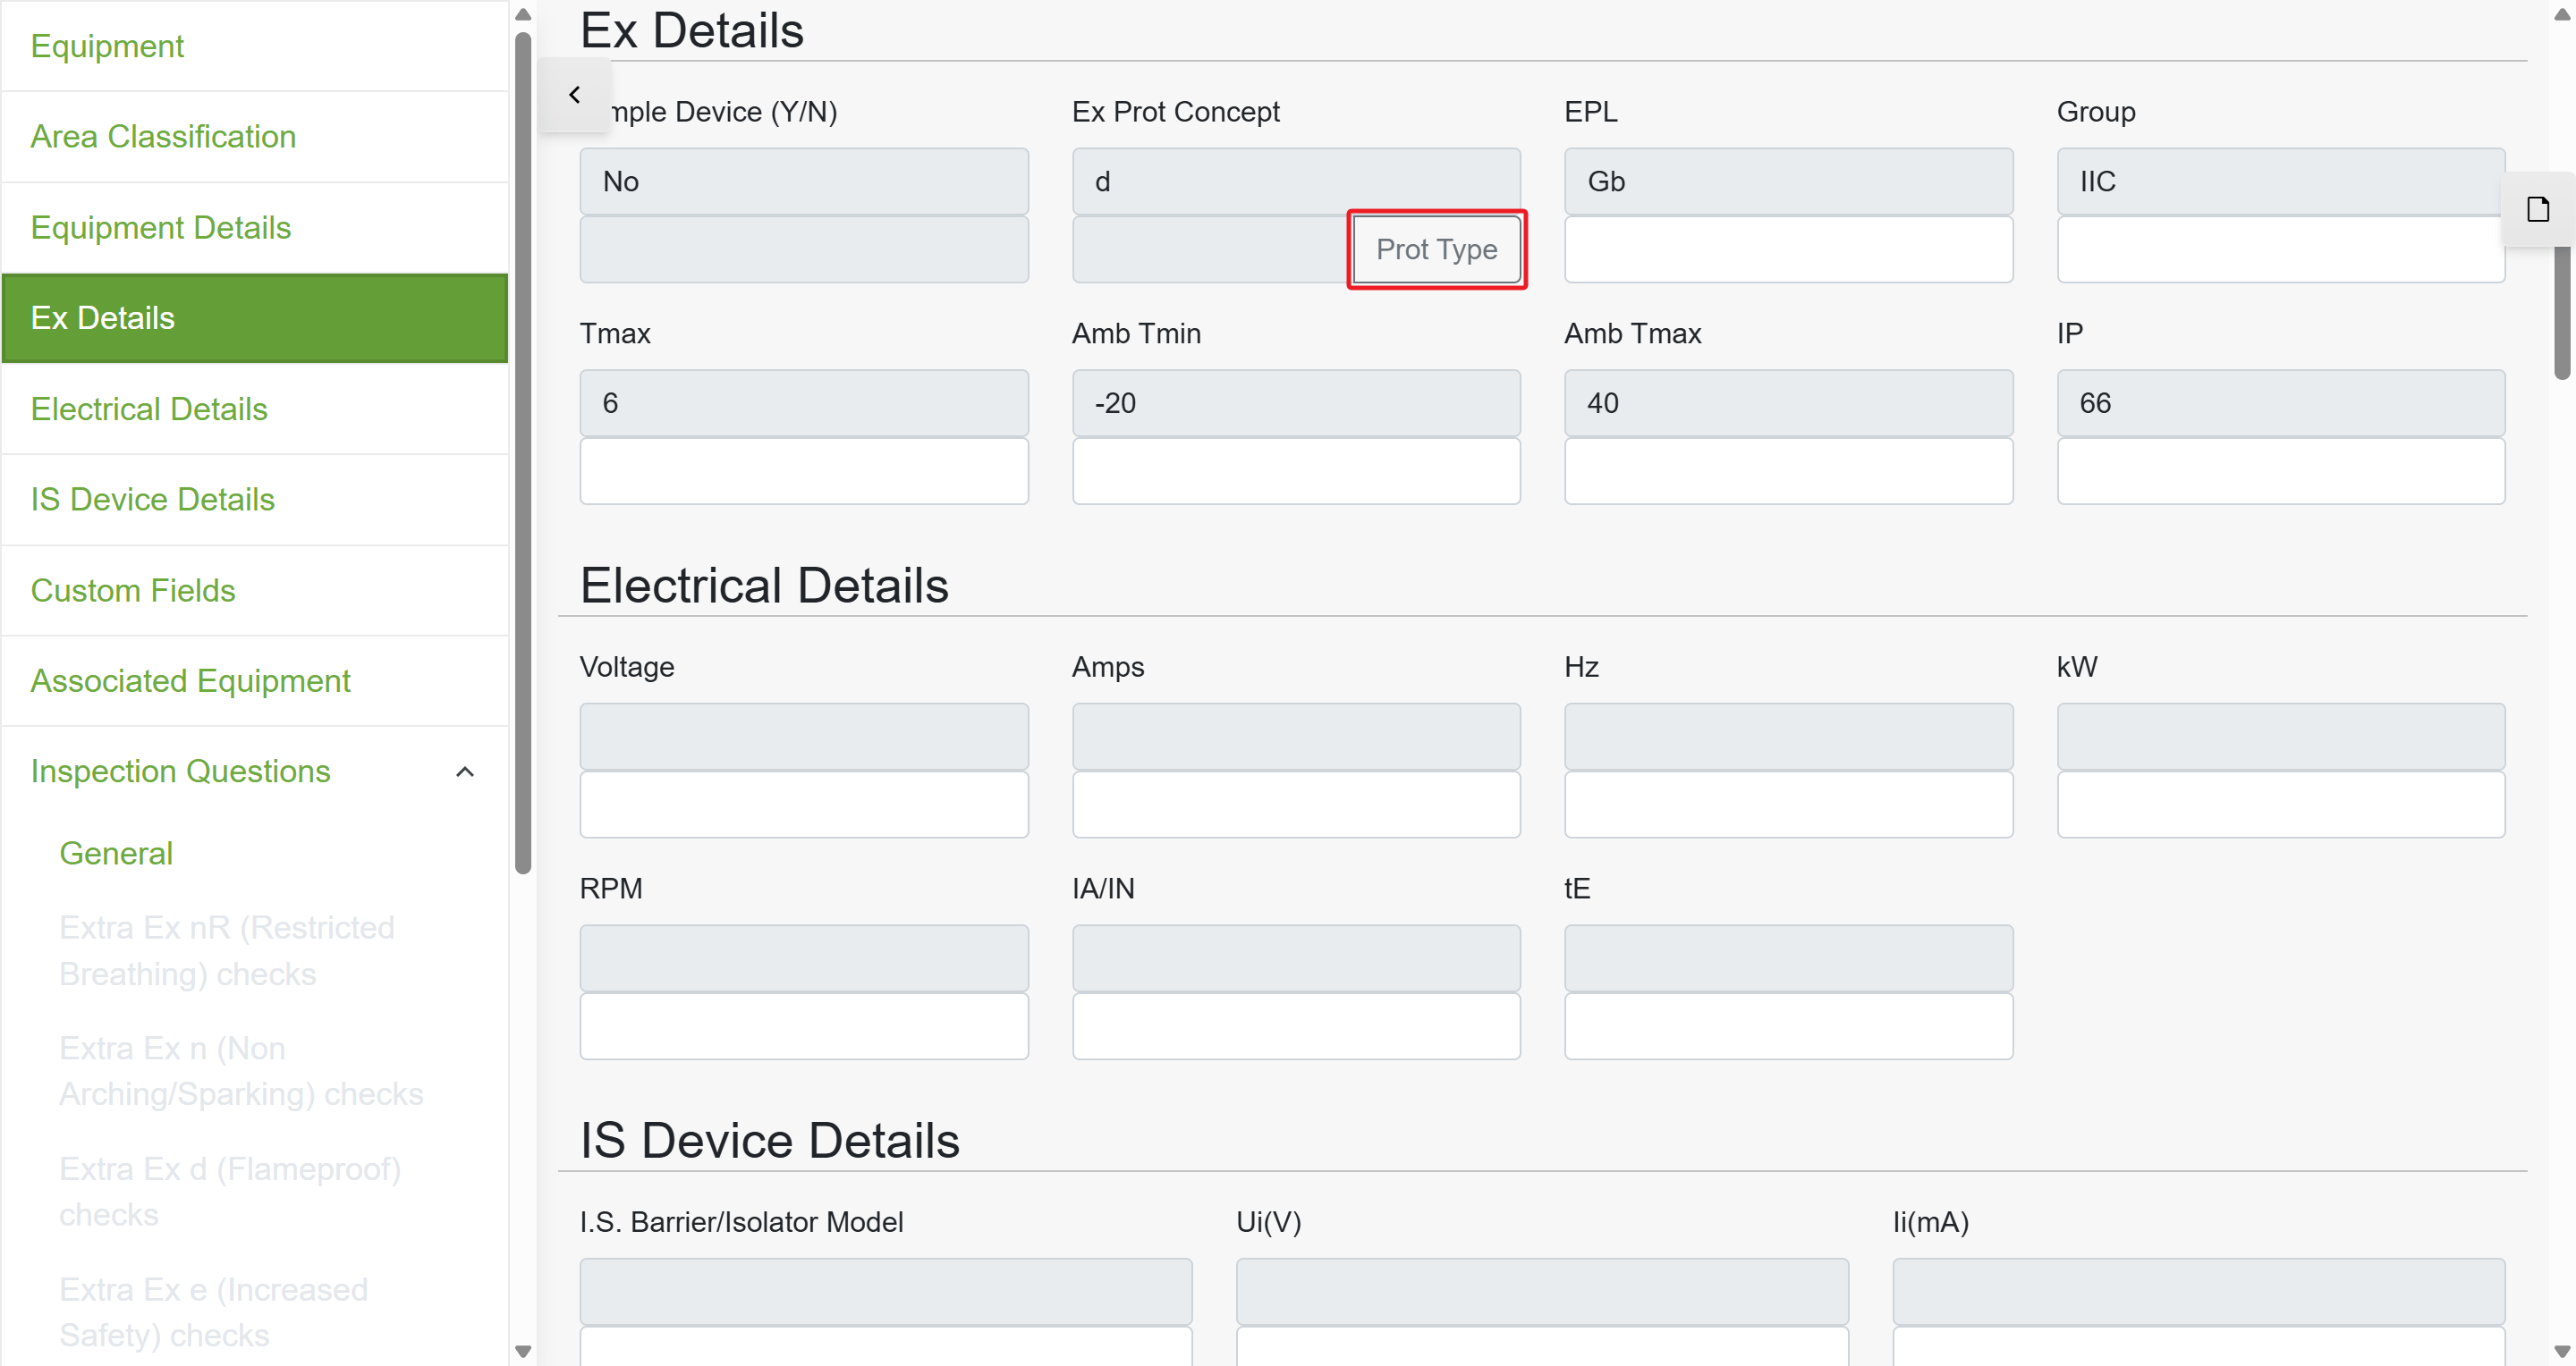The width and height of the screenshot is (2576, 1366).
Task: Open the document icon at the right edge
Action: pyautogui.click(x=2538, y=209)
